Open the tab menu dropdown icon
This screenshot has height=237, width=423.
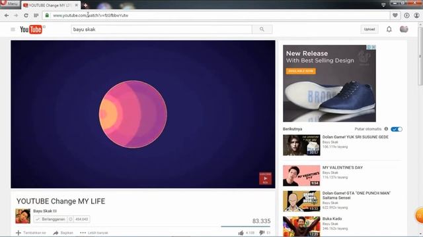coord(383,5)
